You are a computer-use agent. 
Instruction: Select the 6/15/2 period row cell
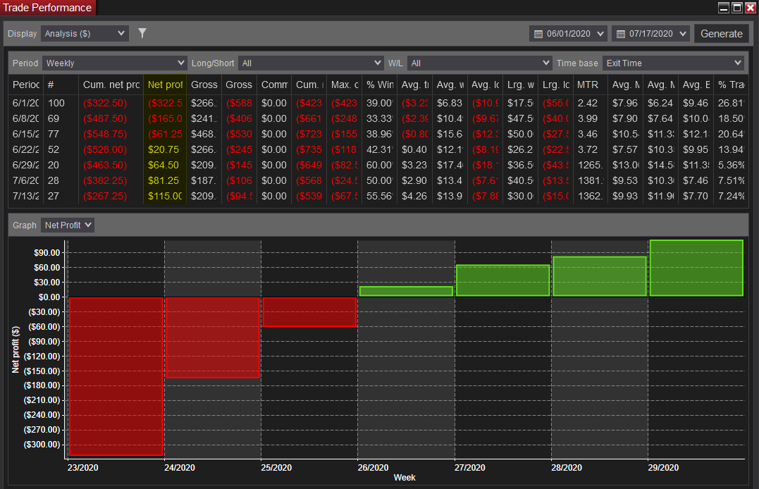coord(26,134)
